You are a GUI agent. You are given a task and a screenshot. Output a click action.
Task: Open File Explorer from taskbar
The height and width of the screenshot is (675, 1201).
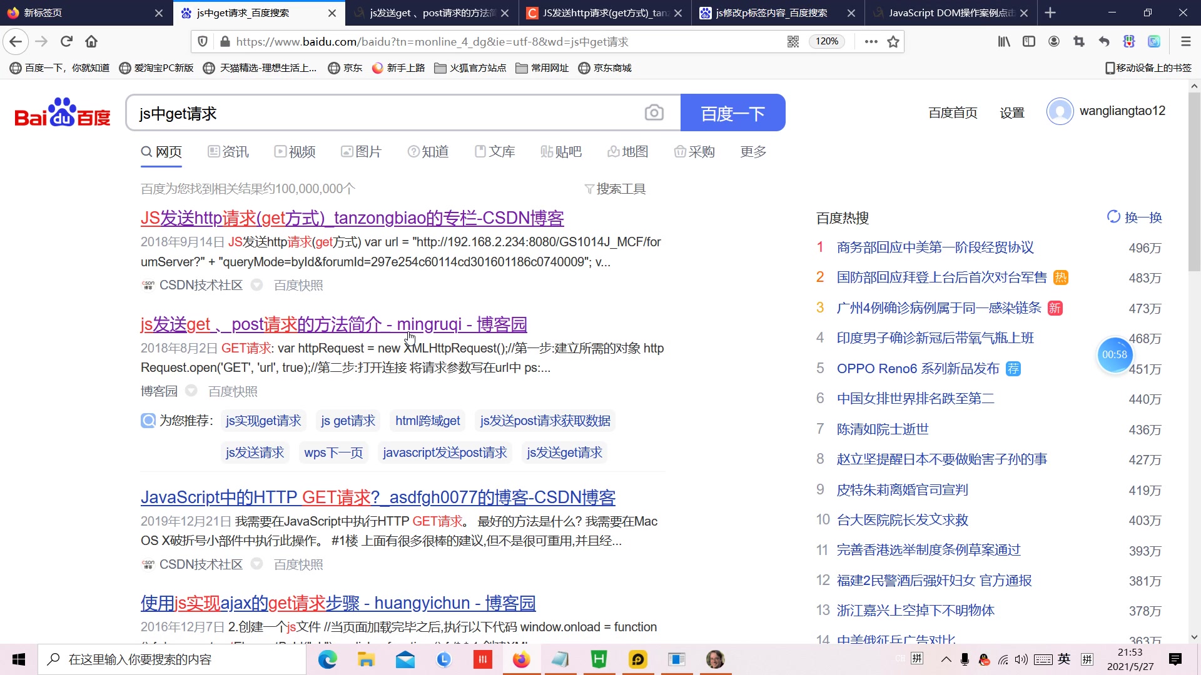pos(366,659)
